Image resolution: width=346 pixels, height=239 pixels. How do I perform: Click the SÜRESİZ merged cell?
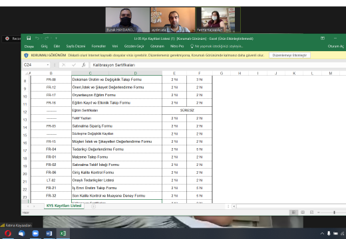point(187,110)
